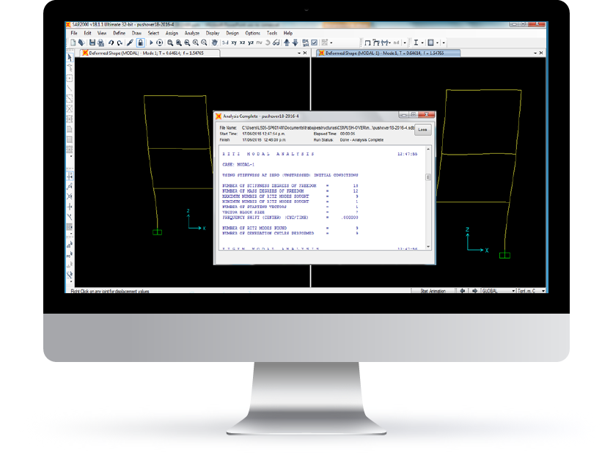Expand the dropdown beside the nd button
Screen dimensions: 613x469
(405, 43)
